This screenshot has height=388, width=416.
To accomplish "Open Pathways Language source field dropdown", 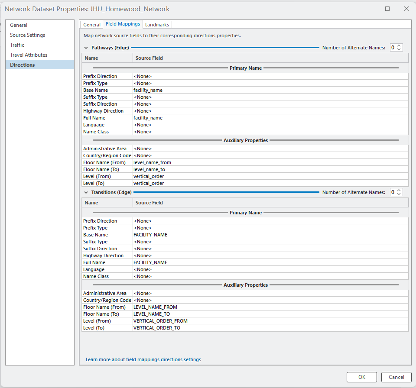I will [270, 125].
